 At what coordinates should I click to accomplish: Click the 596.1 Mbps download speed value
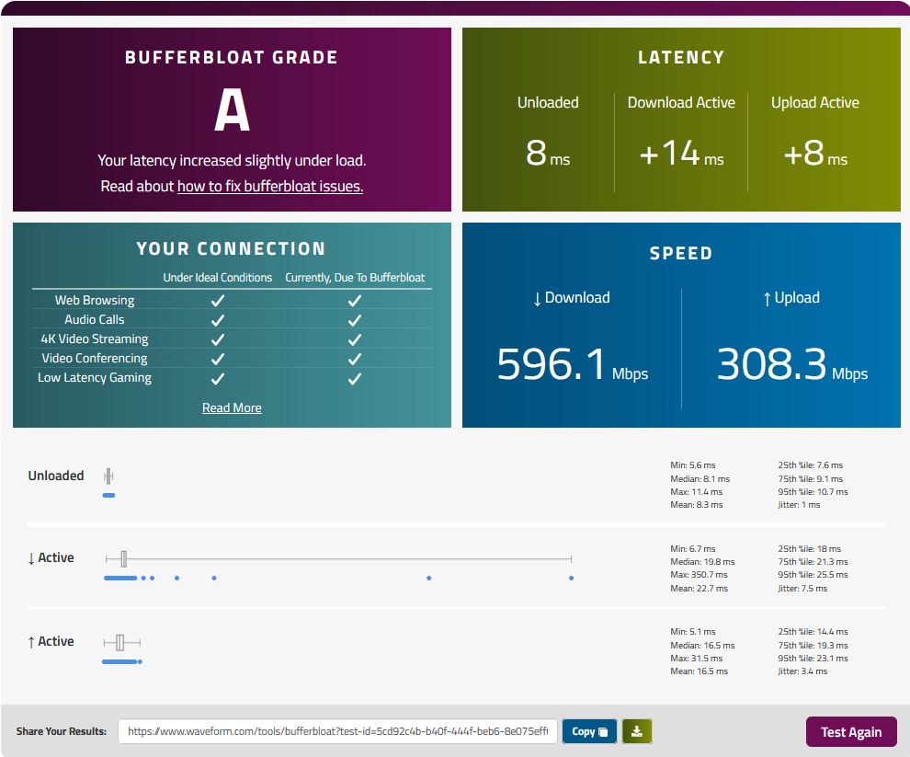(x=573, y=365)
